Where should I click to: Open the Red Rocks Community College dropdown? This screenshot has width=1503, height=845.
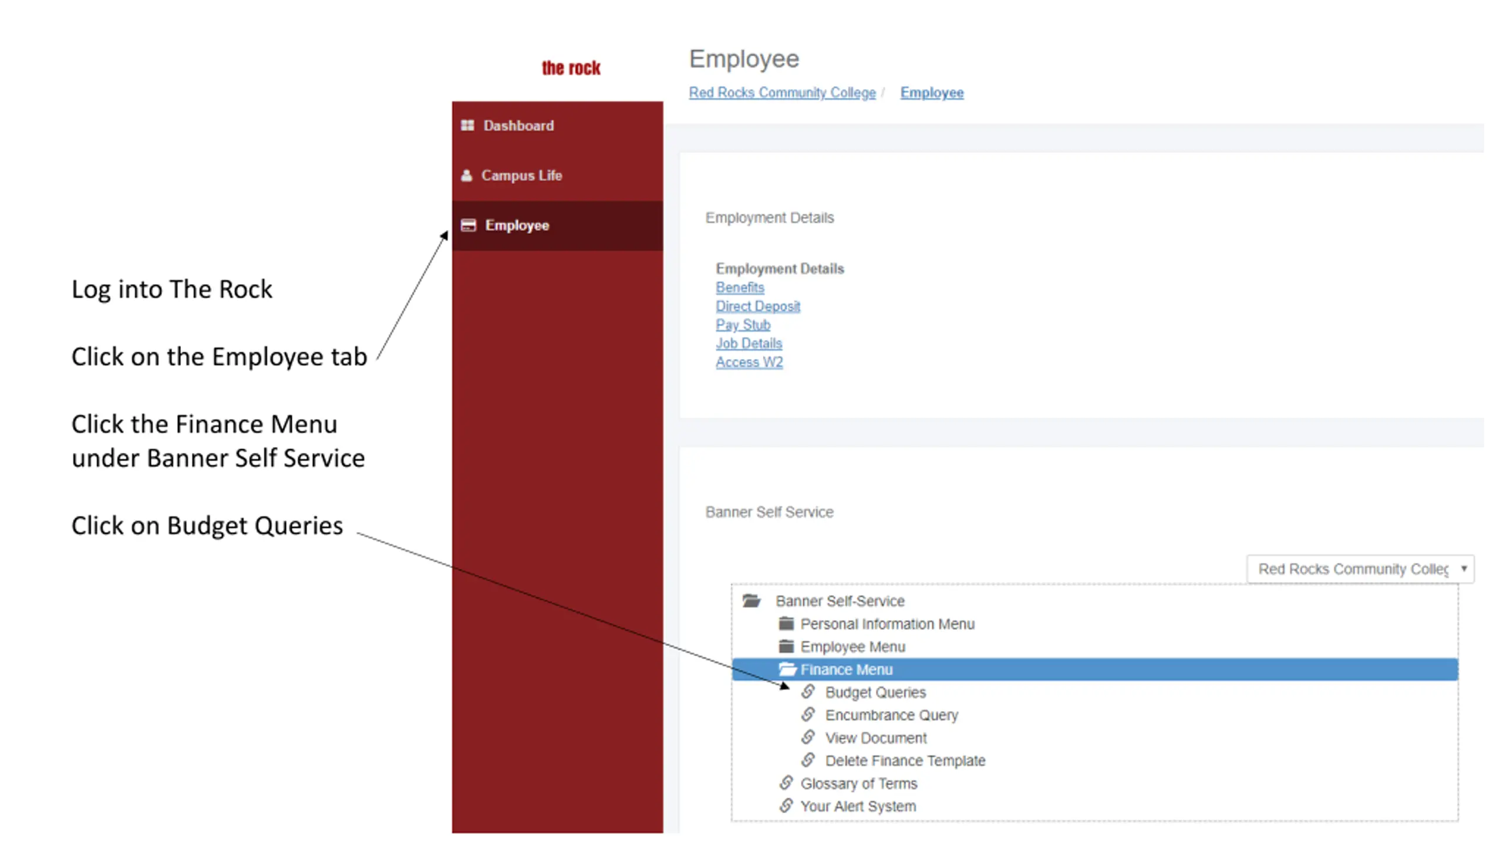(1360, 569)
